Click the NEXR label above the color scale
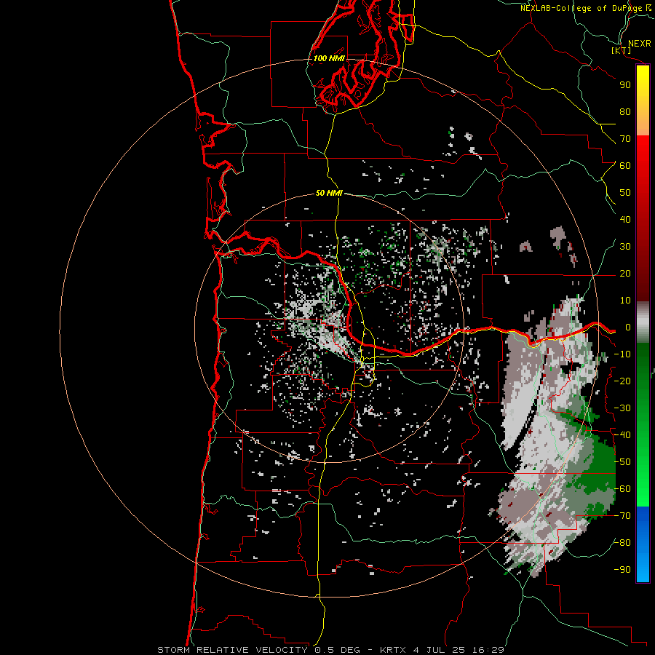655x655 pixels. coord(639,44)
